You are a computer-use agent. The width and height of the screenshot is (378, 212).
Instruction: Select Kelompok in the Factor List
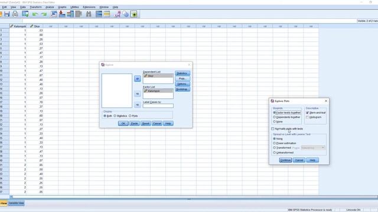[158, 91]
